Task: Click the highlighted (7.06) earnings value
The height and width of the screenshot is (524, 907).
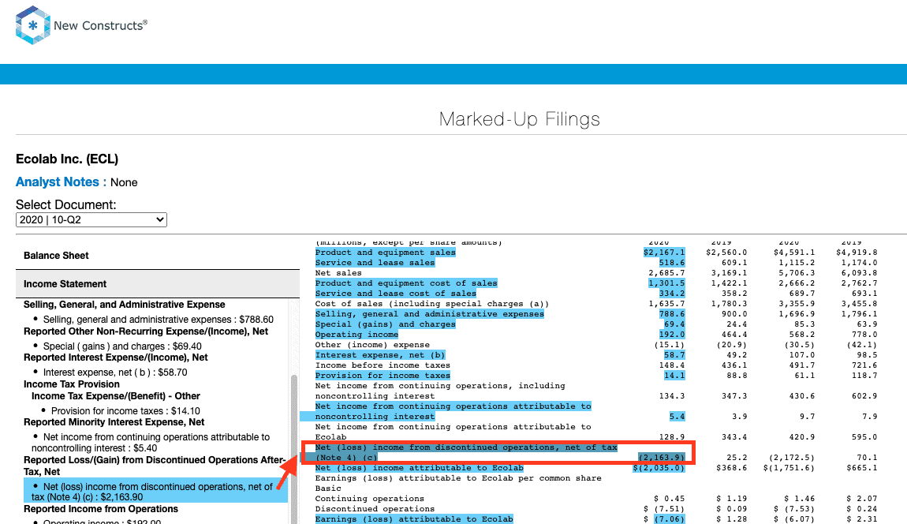Action: click(670, 519)
